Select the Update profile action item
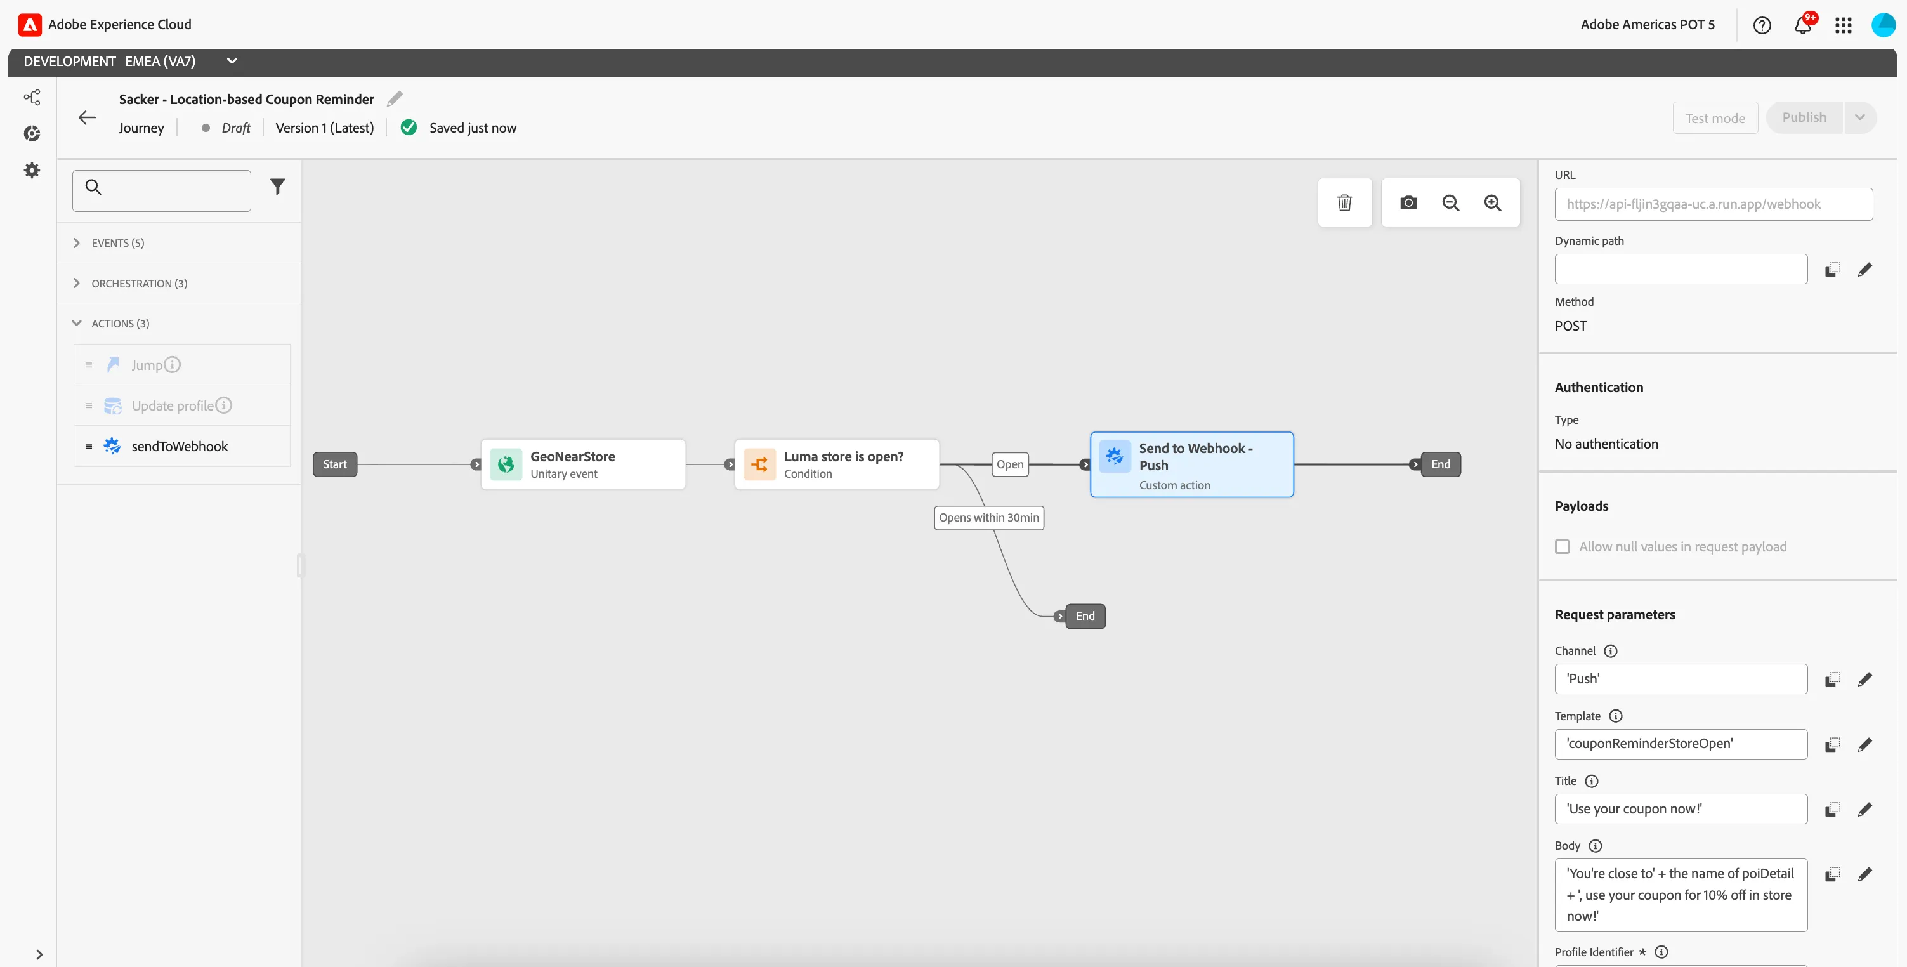 [x=182, y=405]
